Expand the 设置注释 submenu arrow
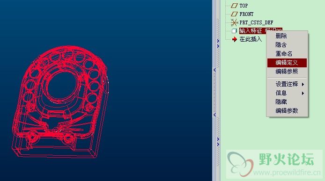This screenshot has height=181, width=325. 303,84
